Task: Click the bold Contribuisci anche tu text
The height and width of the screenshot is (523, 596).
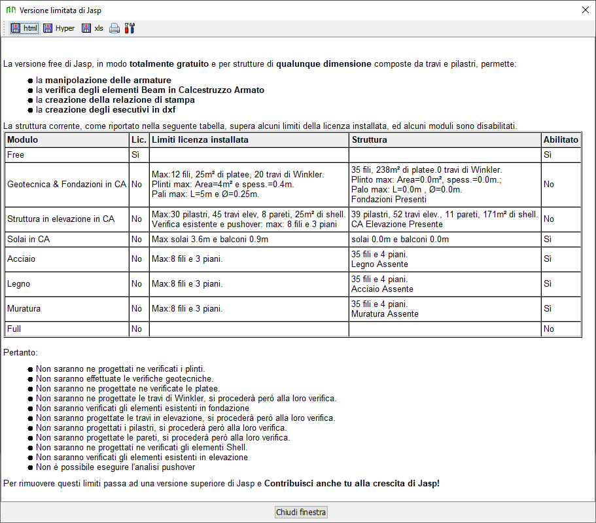Action: point(352,484)
